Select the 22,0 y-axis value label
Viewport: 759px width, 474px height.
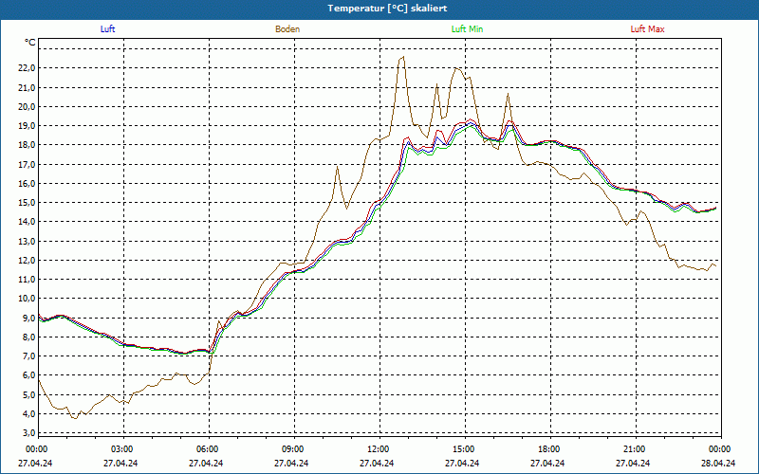[x=25, y=68]
